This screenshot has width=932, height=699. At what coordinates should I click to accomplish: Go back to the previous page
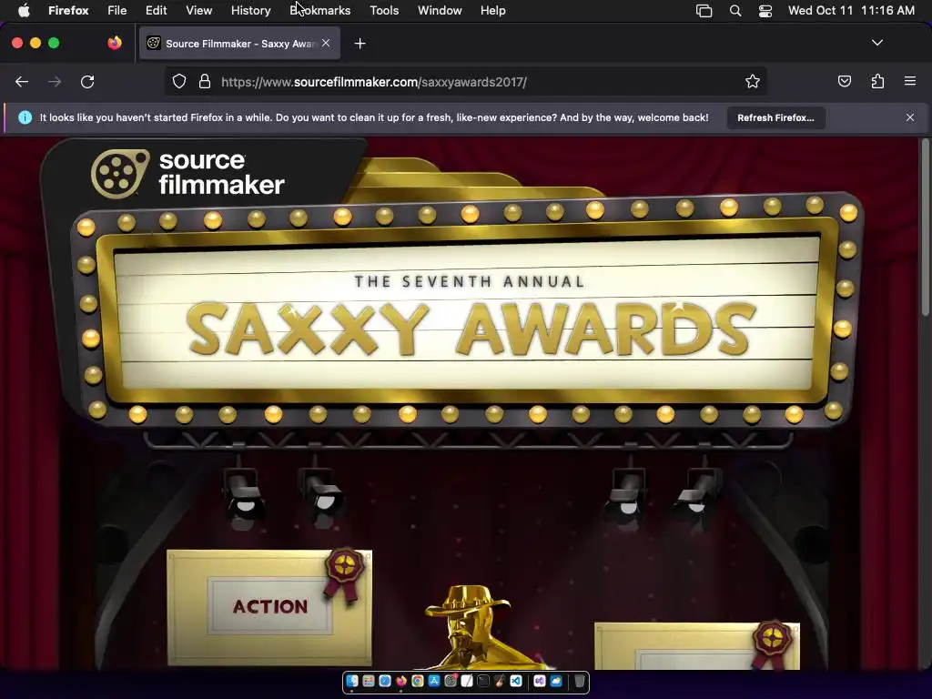(x=22, y=81)
